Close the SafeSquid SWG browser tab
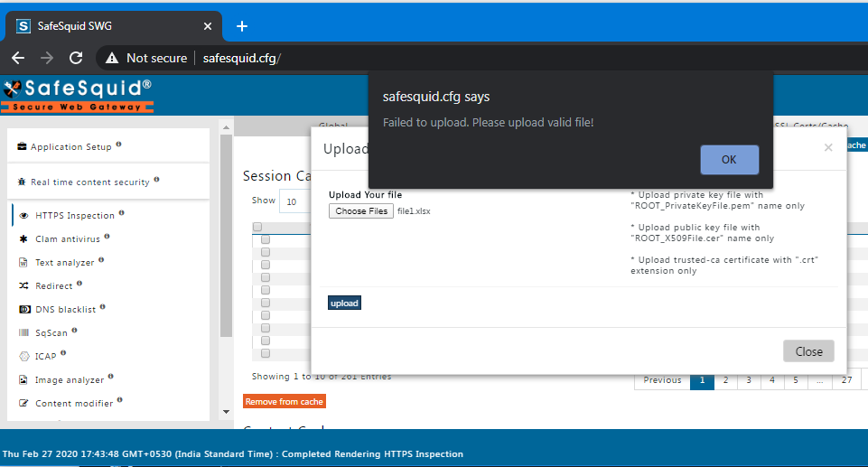The width and height of the screenshot is (868, 467). click(208, 26)
